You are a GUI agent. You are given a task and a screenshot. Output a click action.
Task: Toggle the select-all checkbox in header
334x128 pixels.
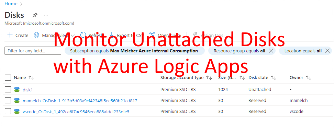[x=8, y=78]
